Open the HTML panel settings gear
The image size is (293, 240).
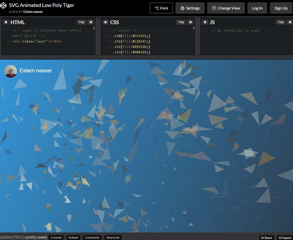6,22
